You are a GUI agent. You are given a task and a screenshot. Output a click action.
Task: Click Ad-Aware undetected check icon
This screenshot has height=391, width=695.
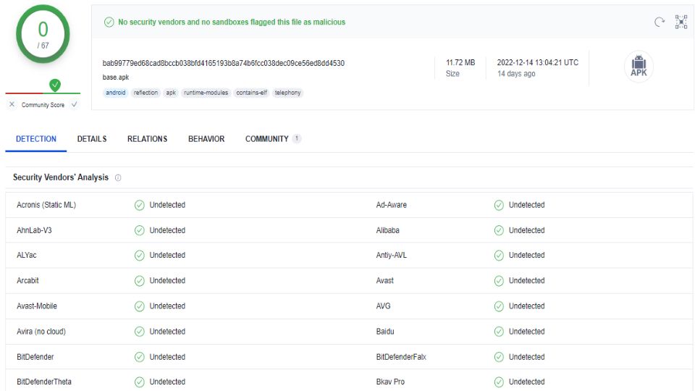499,205
